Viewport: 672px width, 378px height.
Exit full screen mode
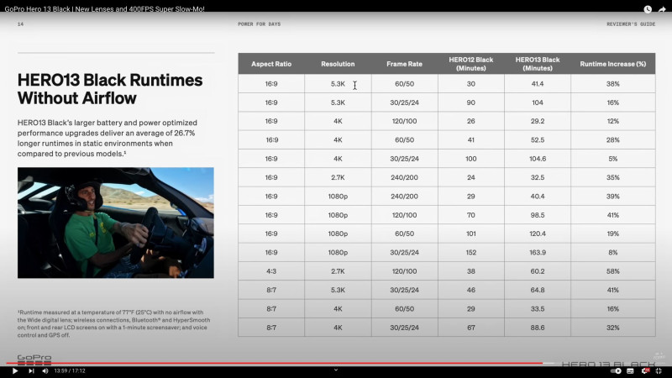659,370
